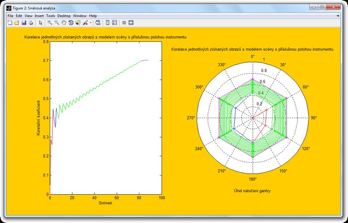Click the 210° polar angle label
This screenshot has width=348, height=223.
pyautogui.click(x=222, y=171)
